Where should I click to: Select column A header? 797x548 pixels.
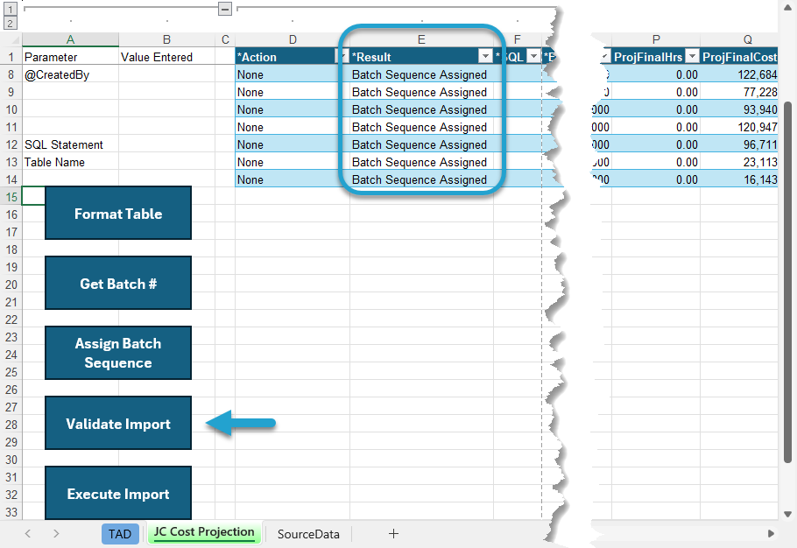click(70, 39)
